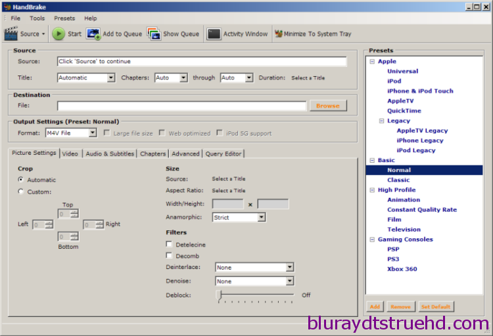Select the QuickTime preset
This screenshot has height=336, width=493.
404,111
